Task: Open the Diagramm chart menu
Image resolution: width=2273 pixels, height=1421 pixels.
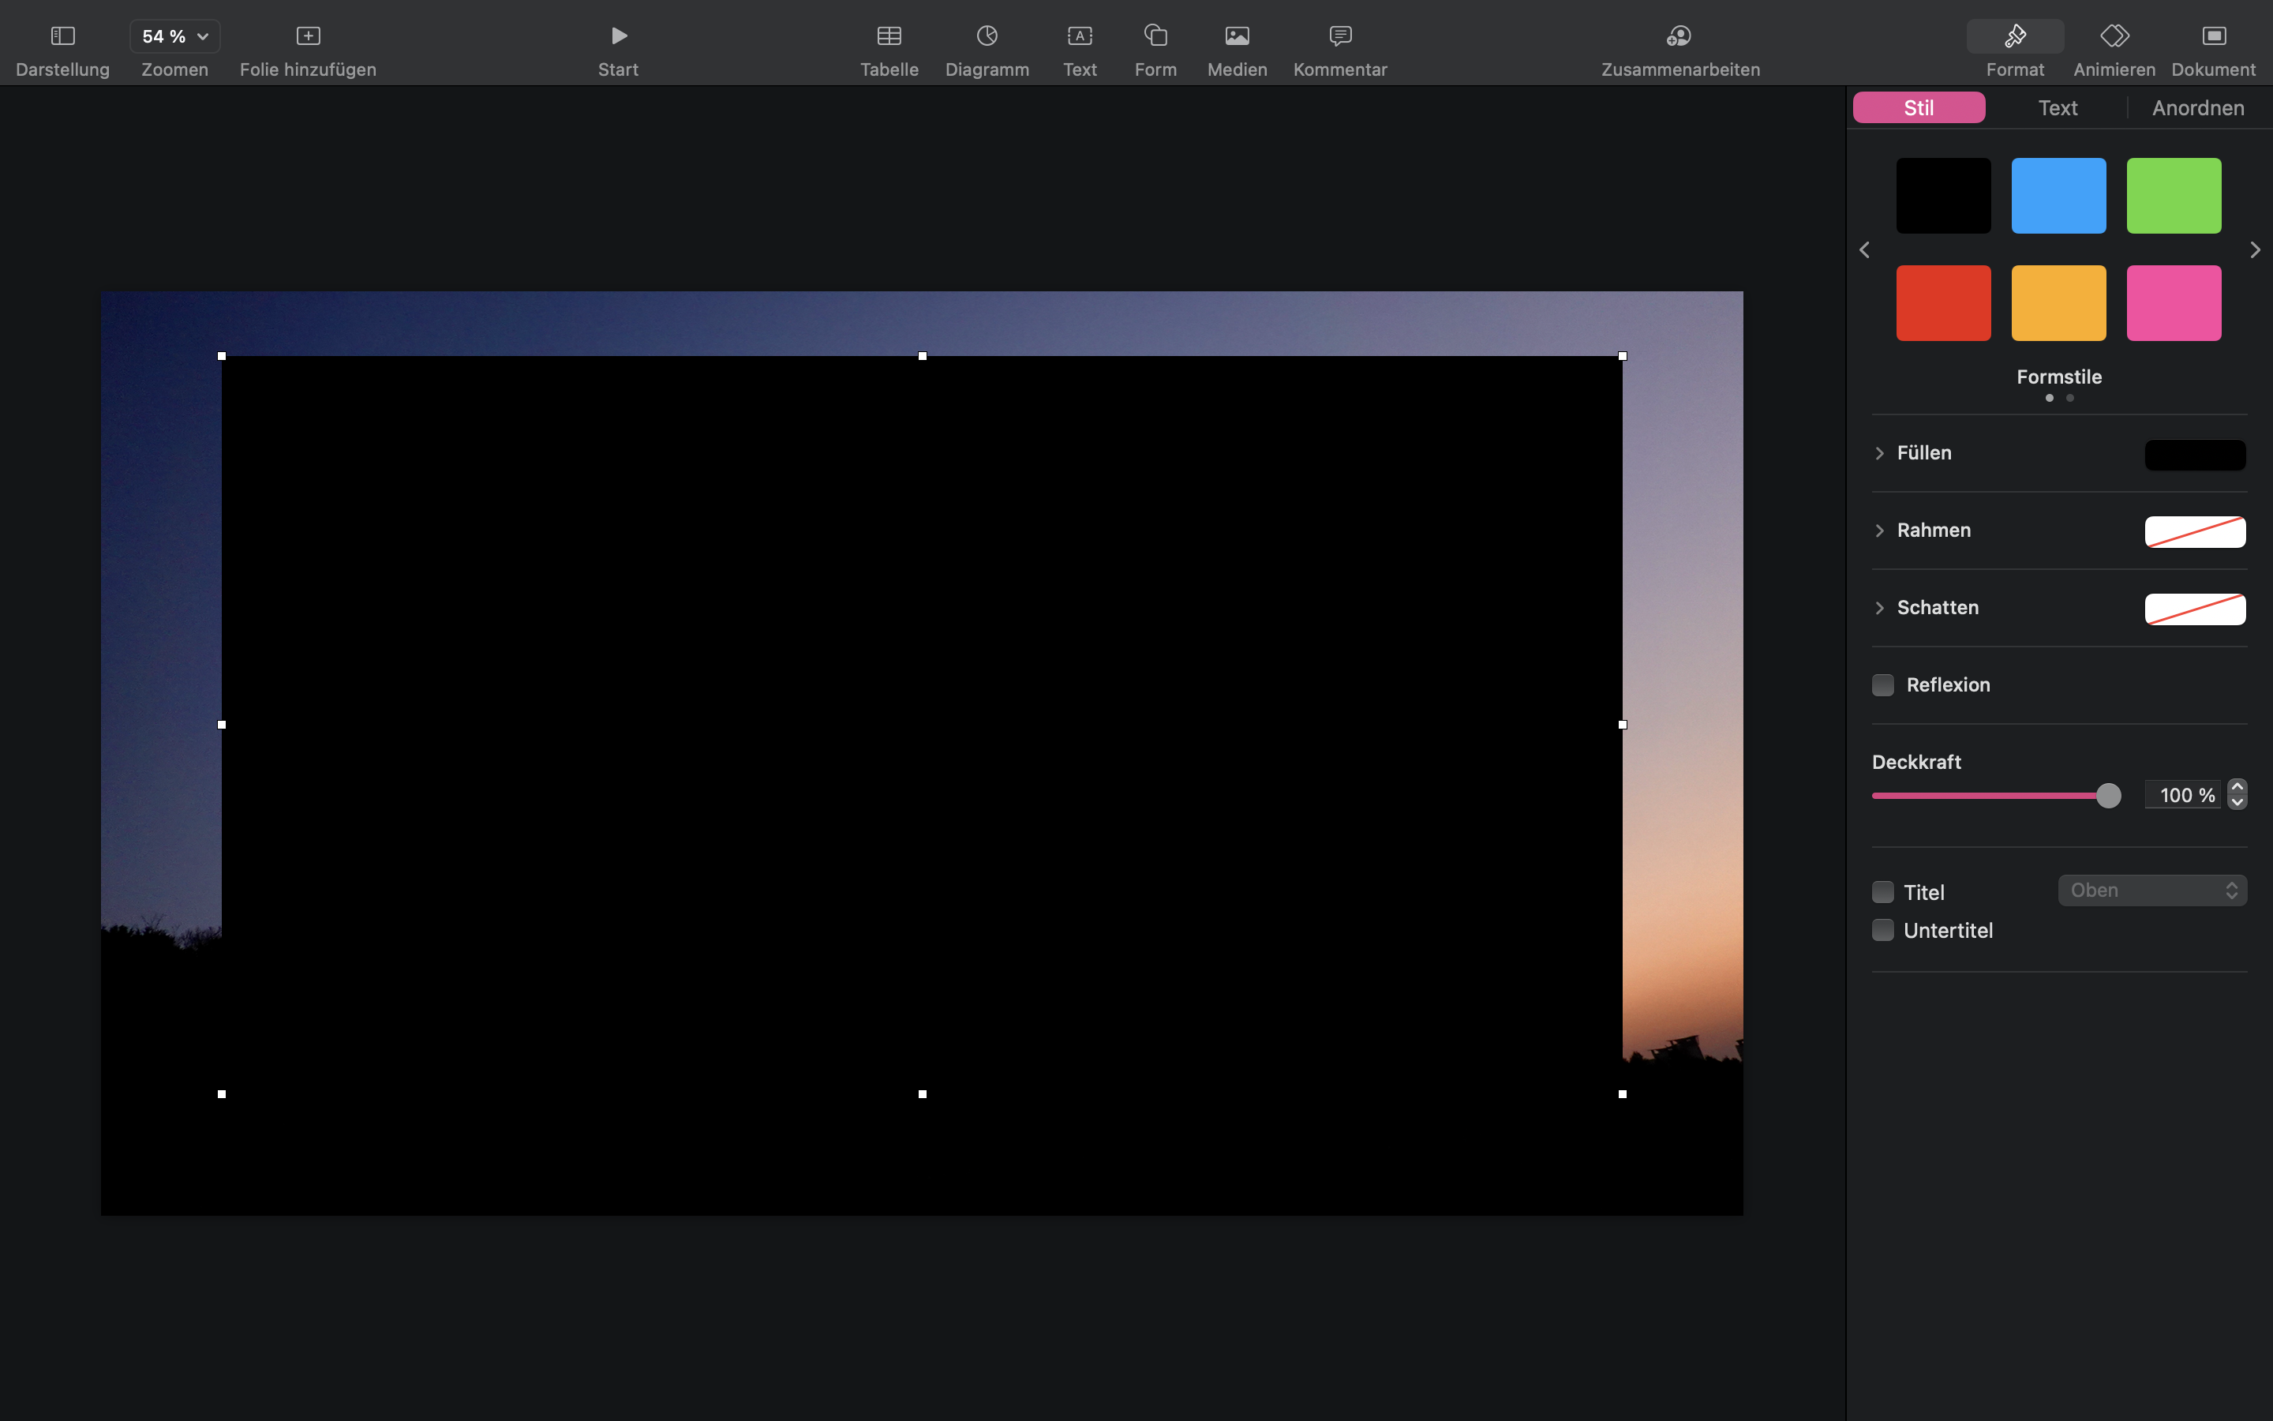Action: point(987,36)
